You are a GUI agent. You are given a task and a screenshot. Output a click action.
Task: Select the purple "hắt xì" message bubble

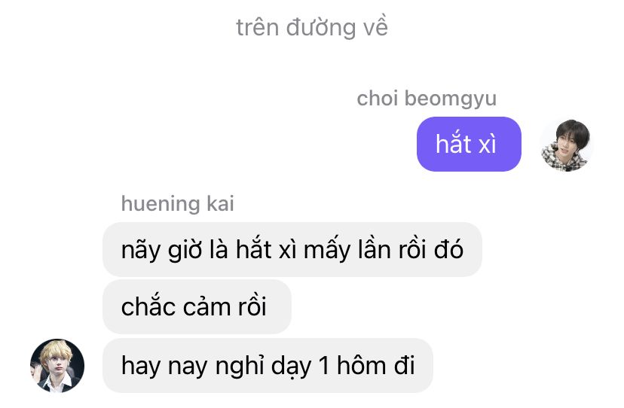point(469,144)
